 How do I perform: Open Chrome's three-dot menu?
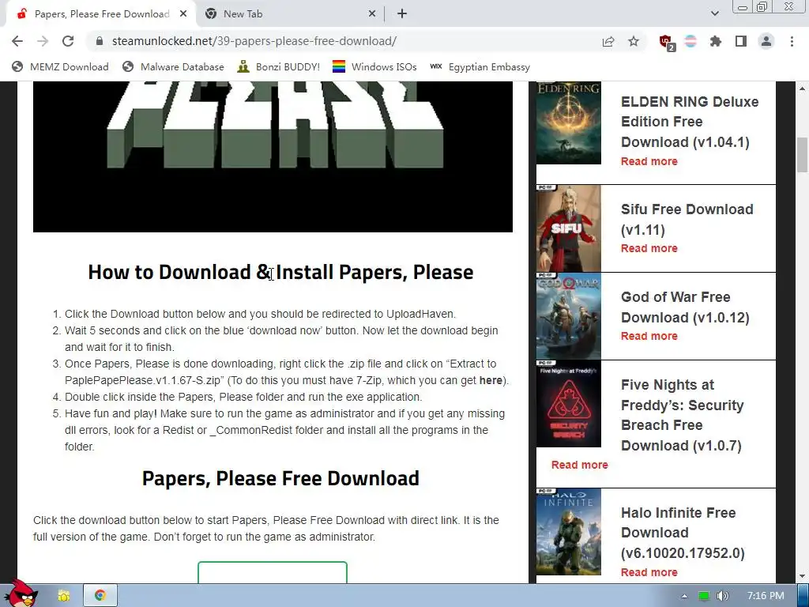click(792, 41)
